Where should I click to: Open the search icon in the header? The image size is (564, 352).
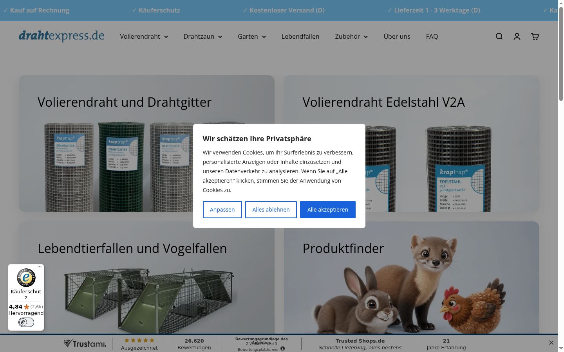(x=499, y=36)
